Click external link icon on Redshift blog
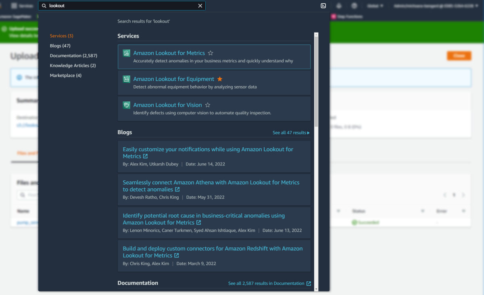 pyautogui.click(x=176, y=256)
